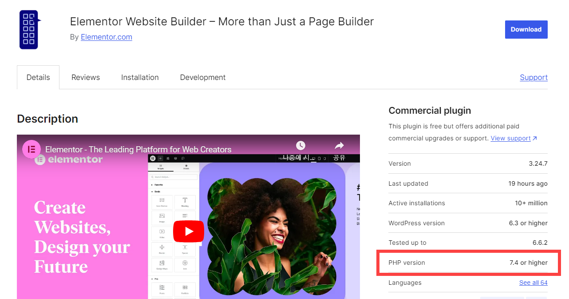The height and width of the screenshot is (299, 569).
Task: Open the See all 64 languages link
Action: (533, 283)
